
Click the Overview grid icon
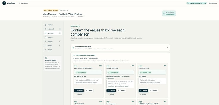46,25
